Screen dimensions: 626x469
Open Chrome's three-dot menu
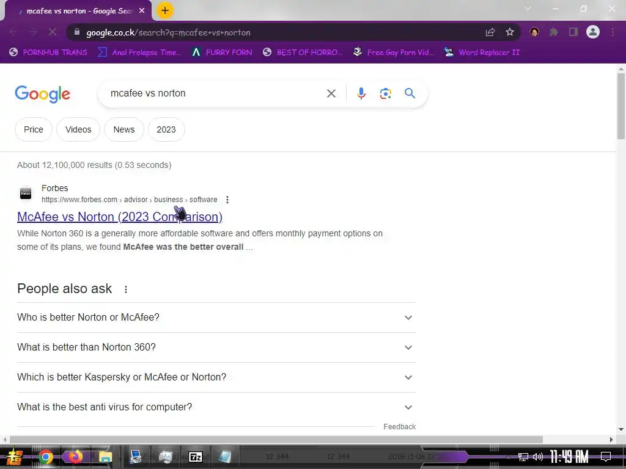(613, 32)
